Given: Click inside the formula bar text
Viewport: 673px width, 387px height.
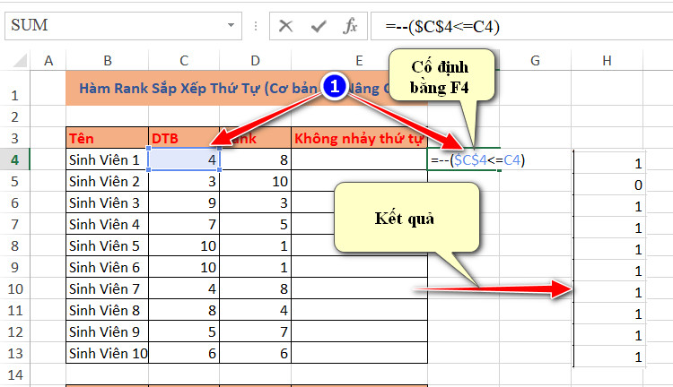Looking at the screenshot, I should [x=520, y=26].
